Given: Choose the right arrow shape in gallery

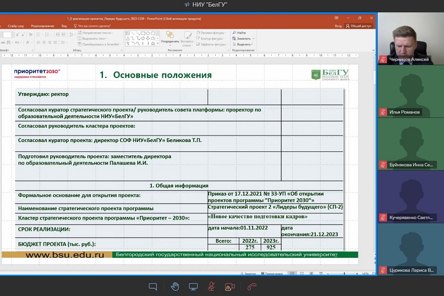Looking at the screenshot, I should [143, 39].
